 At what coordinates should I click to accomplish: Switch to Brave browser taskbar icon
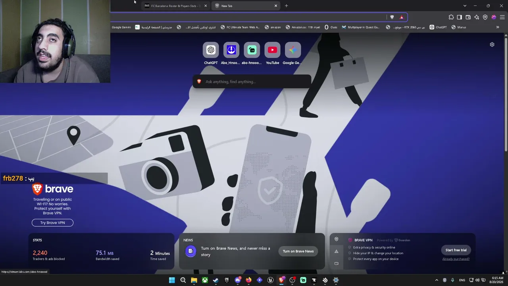pyautogui.click(x=281, y=280)
